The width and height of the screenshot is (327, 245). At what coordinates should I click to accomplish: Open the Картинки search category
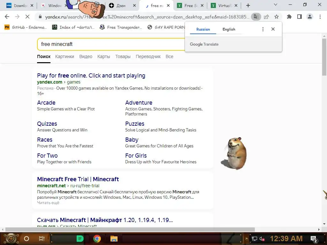pyautogui.click(x=65, y=56)
